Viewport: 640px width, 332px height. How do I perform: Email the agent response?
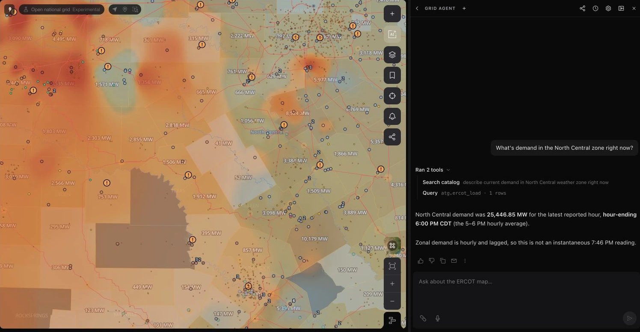pos(454,261)
